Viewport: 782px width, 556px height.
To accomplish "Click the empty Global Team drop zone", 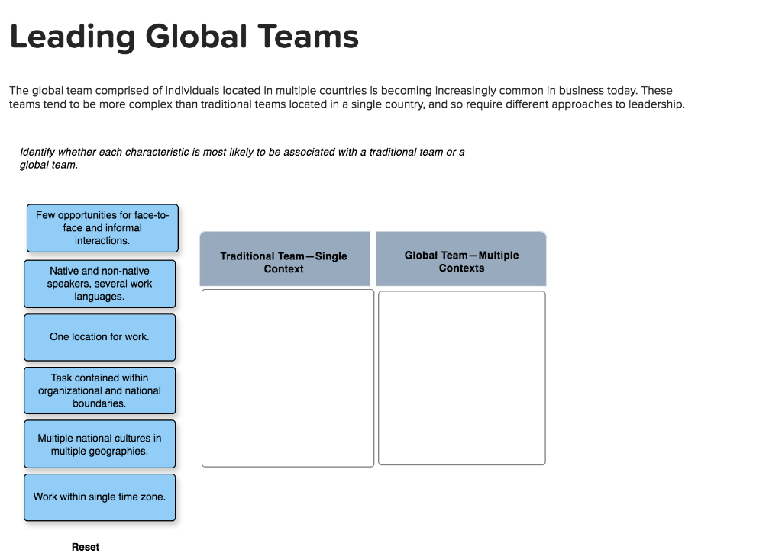I will pyautogui.click(x=461, y=377).
